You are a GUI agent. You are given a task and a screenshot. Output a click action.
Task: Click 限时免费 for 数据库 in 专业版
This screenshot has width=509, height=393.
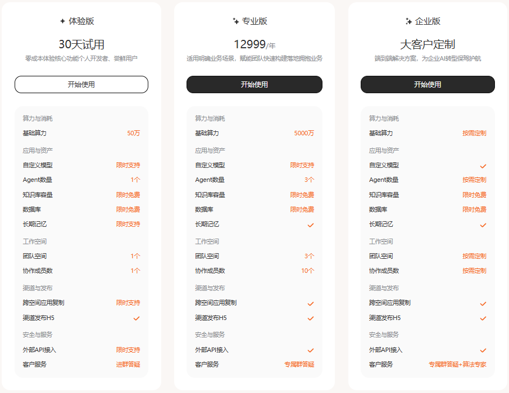tap(302, 209)
